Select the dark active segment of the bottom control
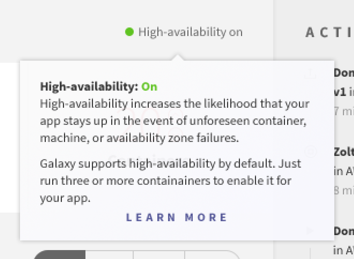Screen dimensions: 354x259 (x=60, y=254)
